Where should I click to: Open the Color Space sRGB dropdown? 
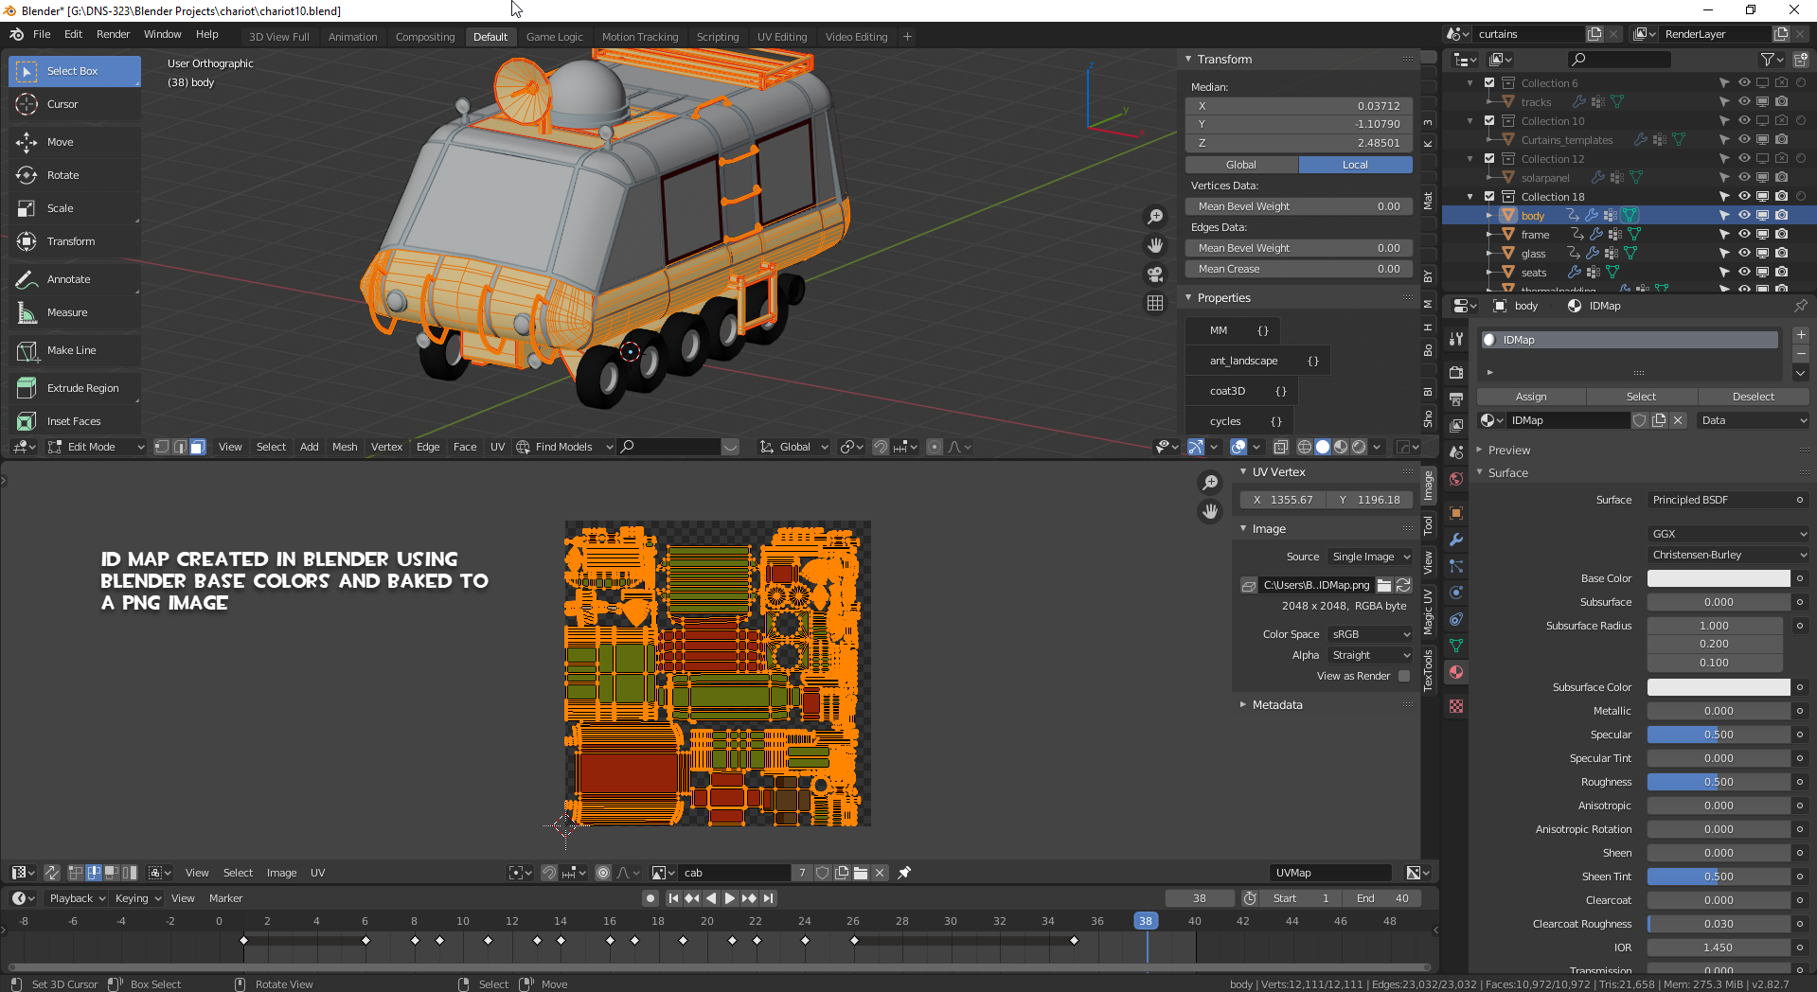click(x=1370, y=634)
